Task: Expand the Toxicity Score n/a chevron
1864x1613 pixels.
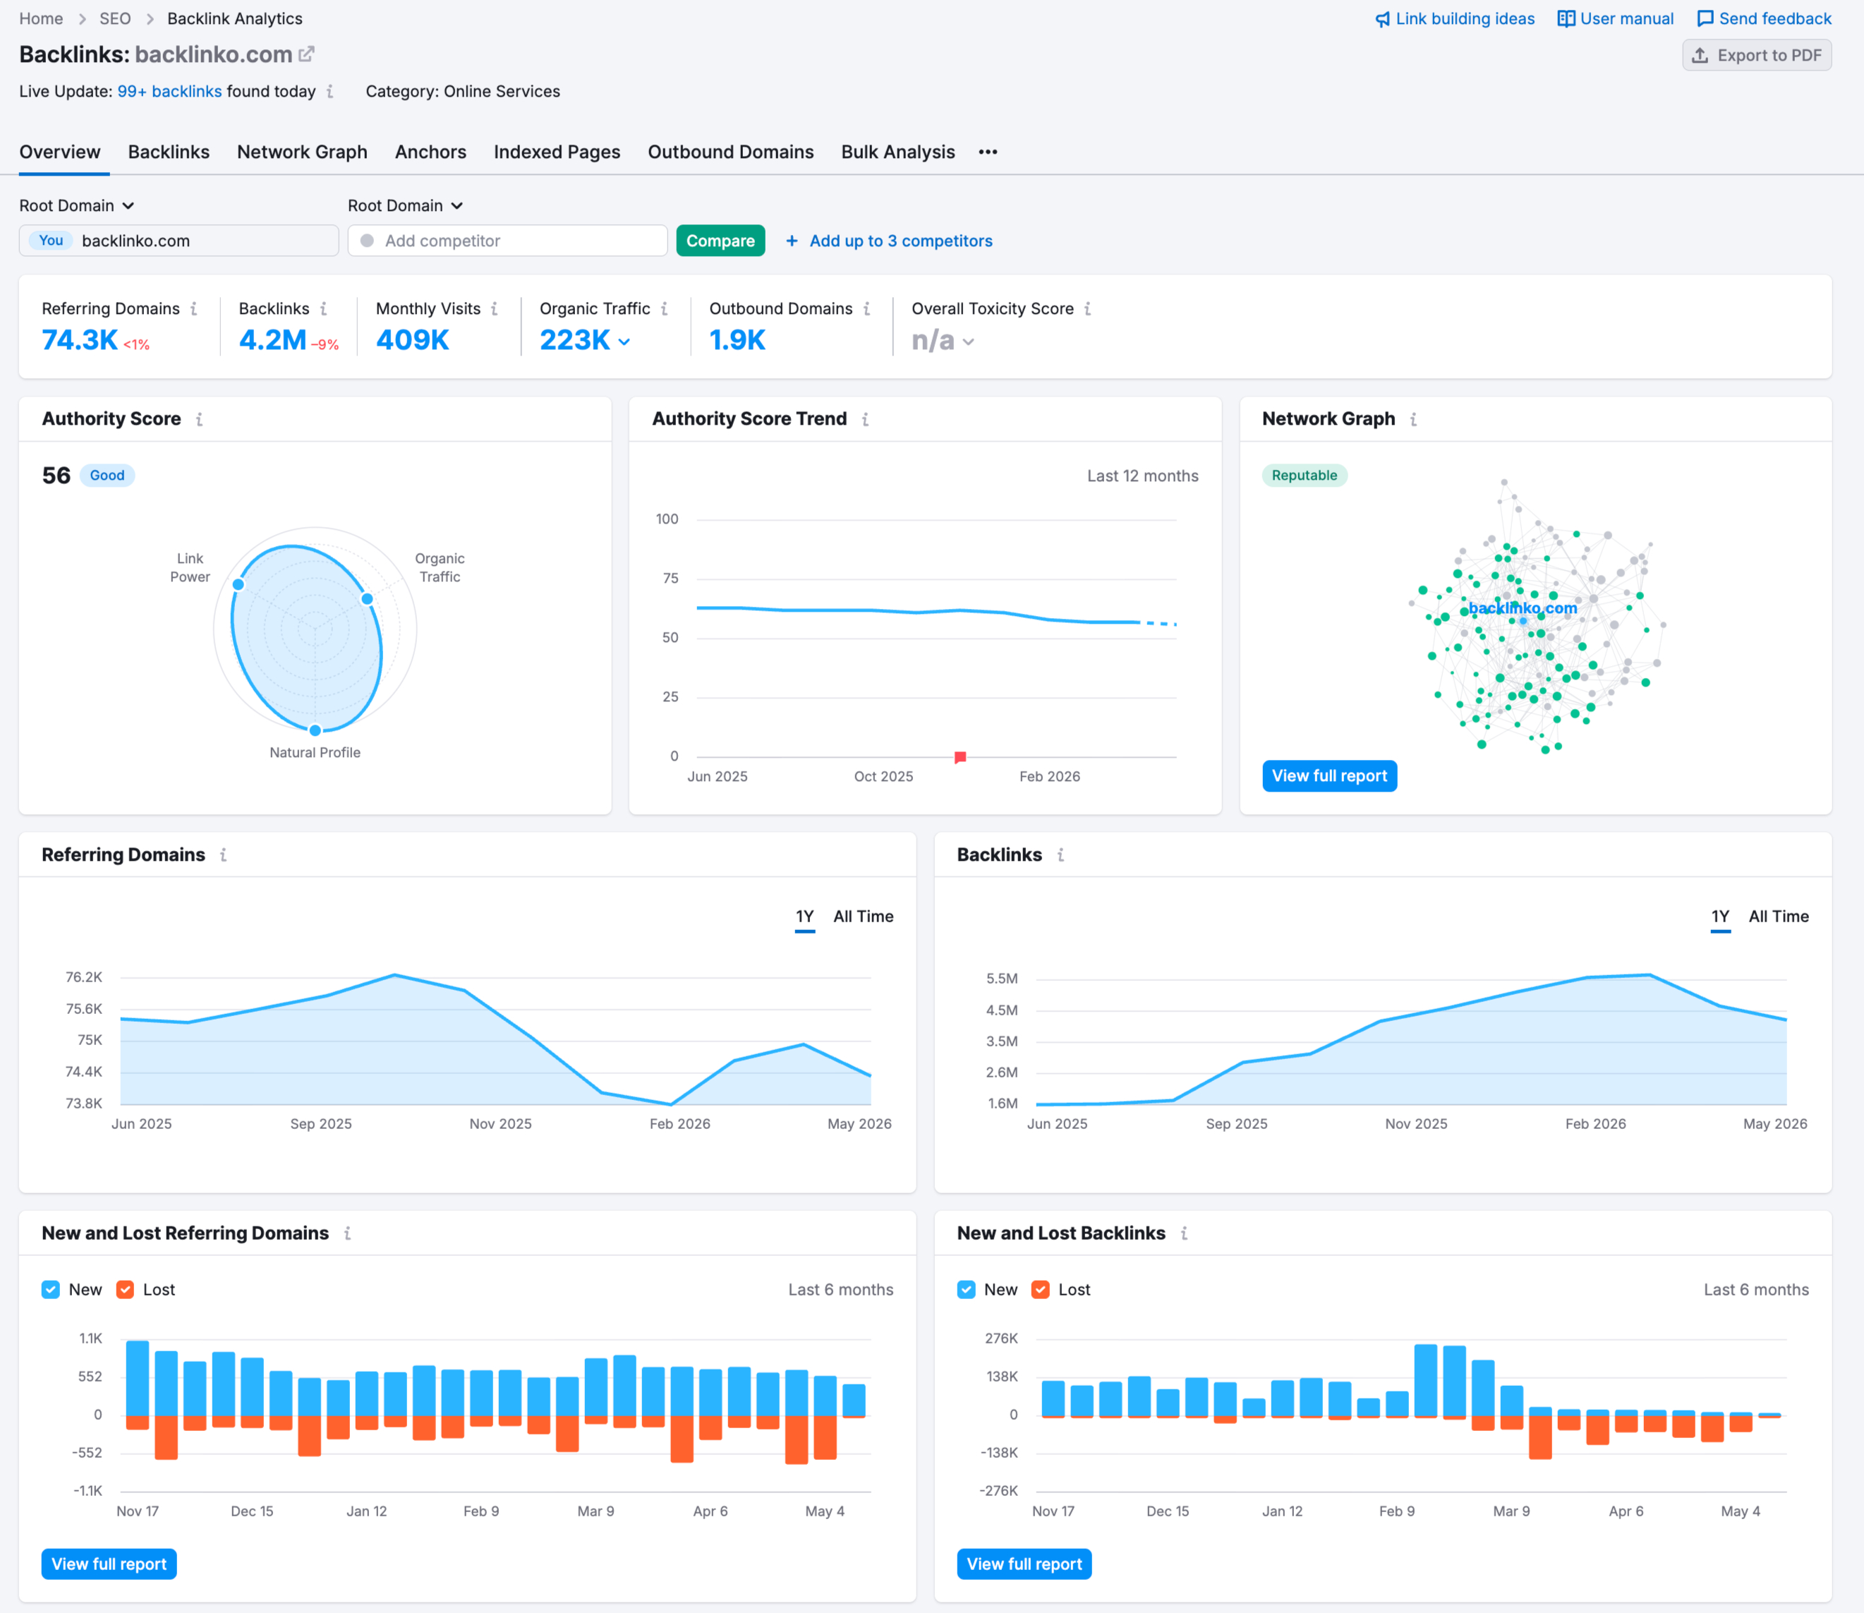Action: [x=969, y=342]
